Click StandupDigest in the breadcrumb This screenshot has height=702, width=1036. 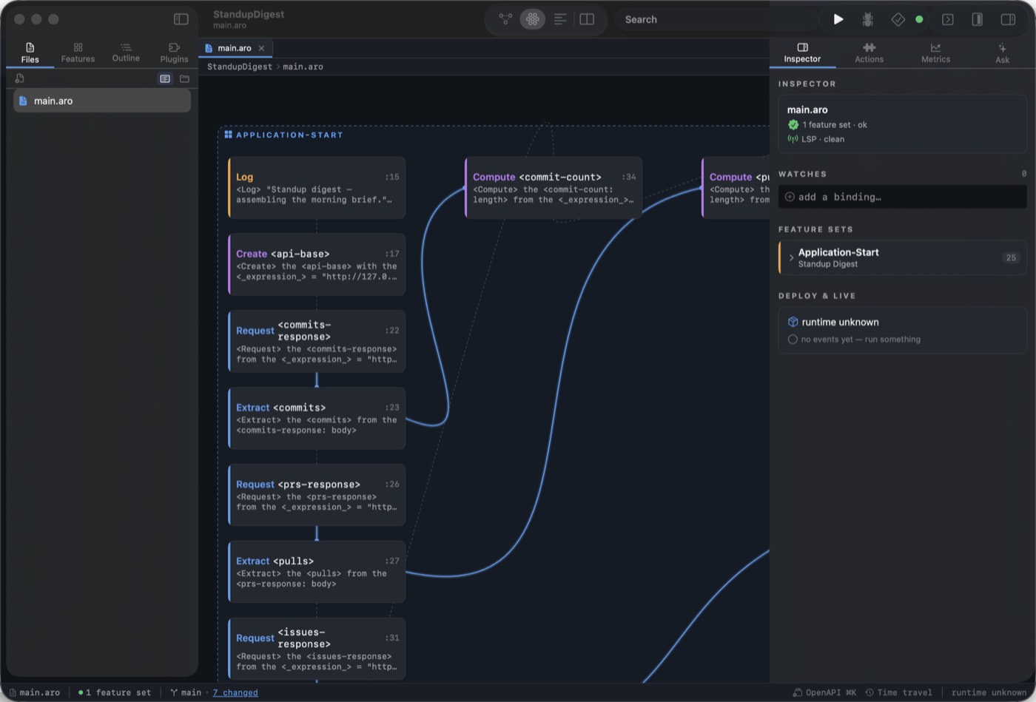coord(239,67)
